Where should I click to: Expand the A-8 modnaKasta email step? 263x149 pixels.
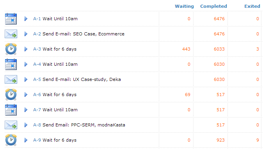(26, 125)
